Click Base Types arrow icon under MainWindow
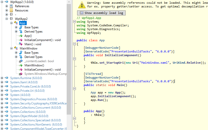208x130 pixels. pos(21,52)
